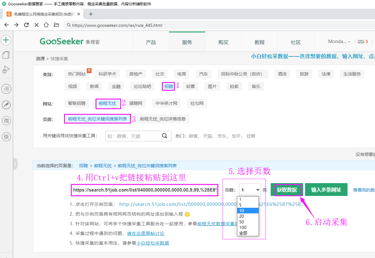Select the 猎聘网 website
375x258 pixels.
click(136, 103)
